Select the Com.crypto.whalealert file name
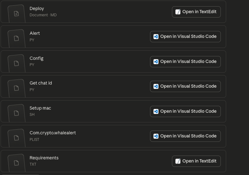Viewport: 249px width, 175px height. pyautogui.click(x=53, y=133)
